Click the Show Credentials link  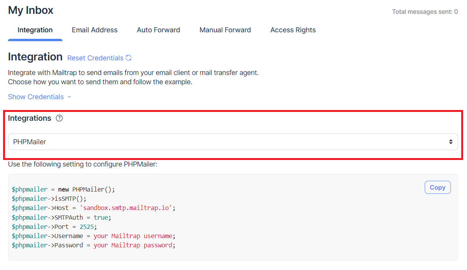point(36,97)
